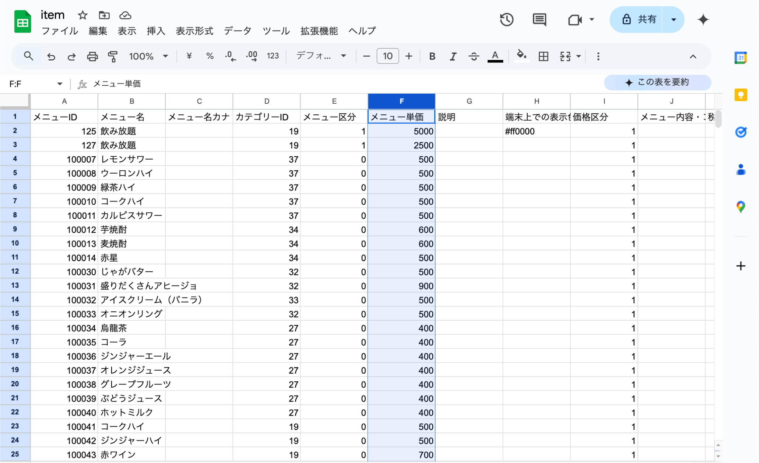Open Google Keep side panel icon
This screenshot has height=463, width=759.
point(741,95)
